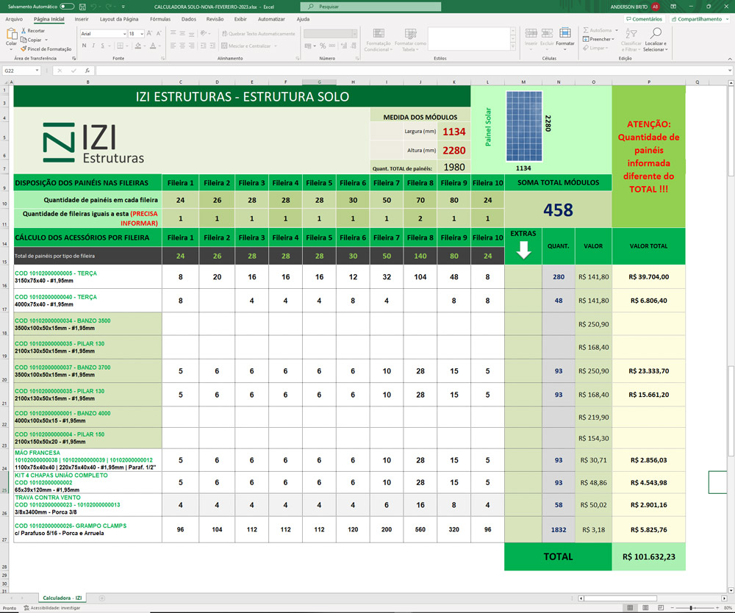Open Formatar como Tabela menu

(x=410, y=40)
